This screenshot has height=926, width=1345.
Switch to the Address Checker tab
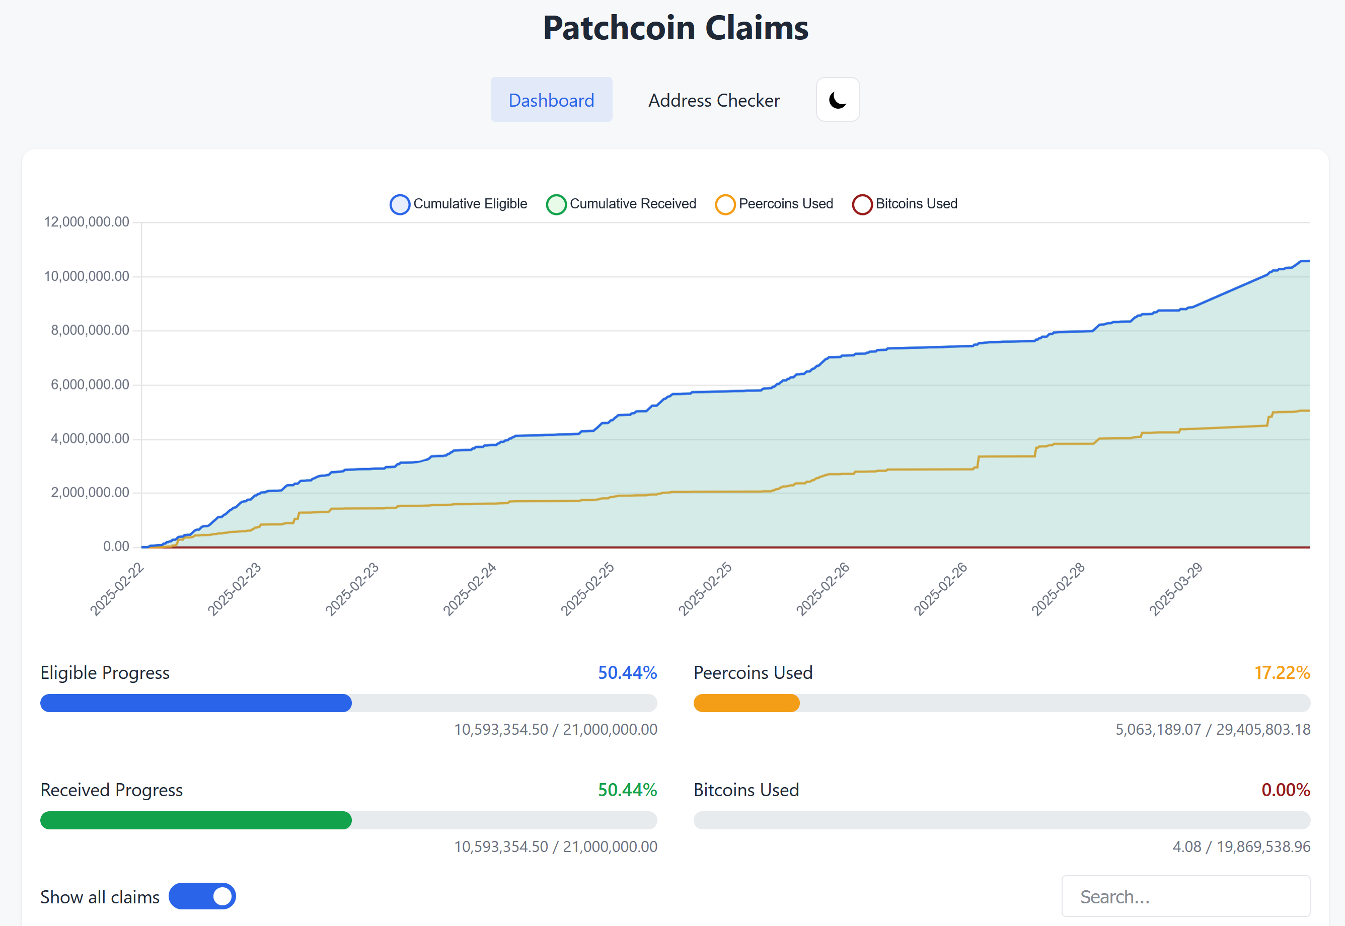click(714, 100)
